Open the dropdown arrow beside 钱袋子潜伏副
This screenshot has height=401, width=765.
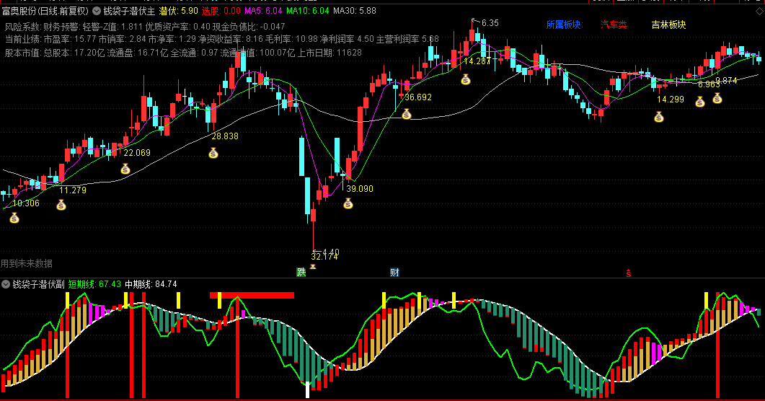pyautogui.click(x=6, y=284)
